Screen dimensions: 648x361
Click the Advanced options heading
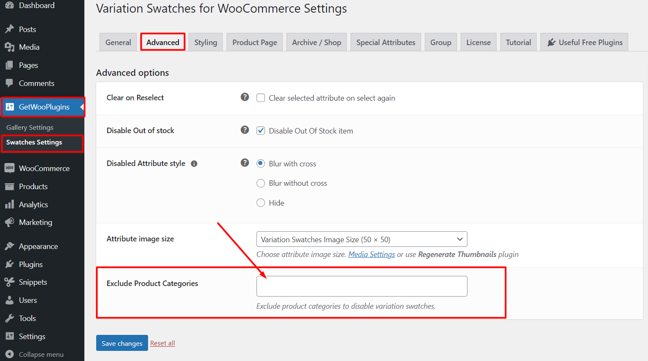132,72
